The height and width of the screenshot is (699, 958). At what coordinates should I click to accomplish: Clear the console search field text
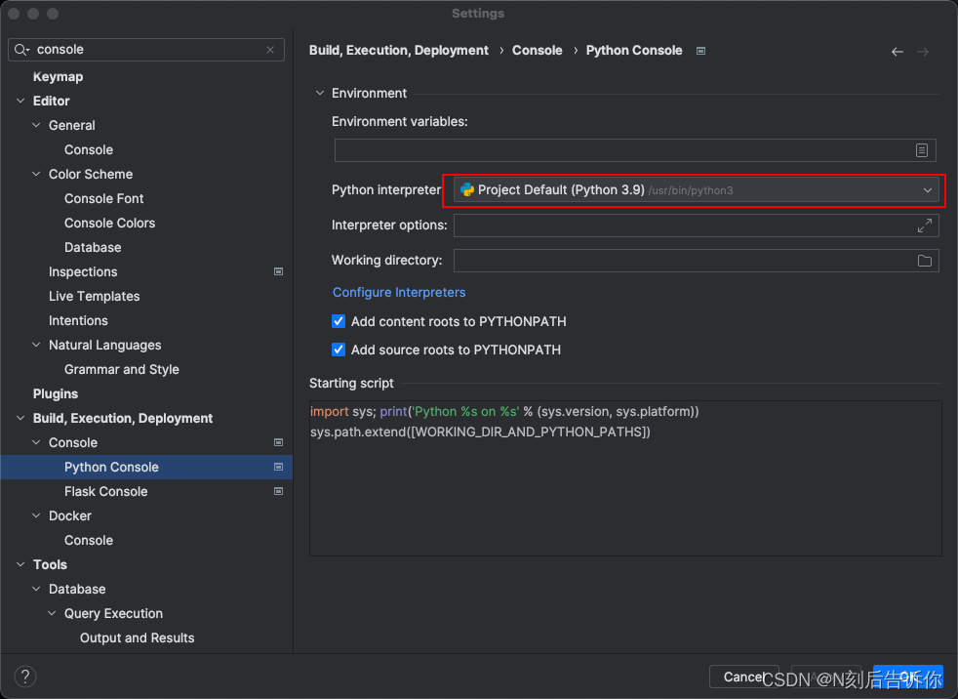coord(270,50)
